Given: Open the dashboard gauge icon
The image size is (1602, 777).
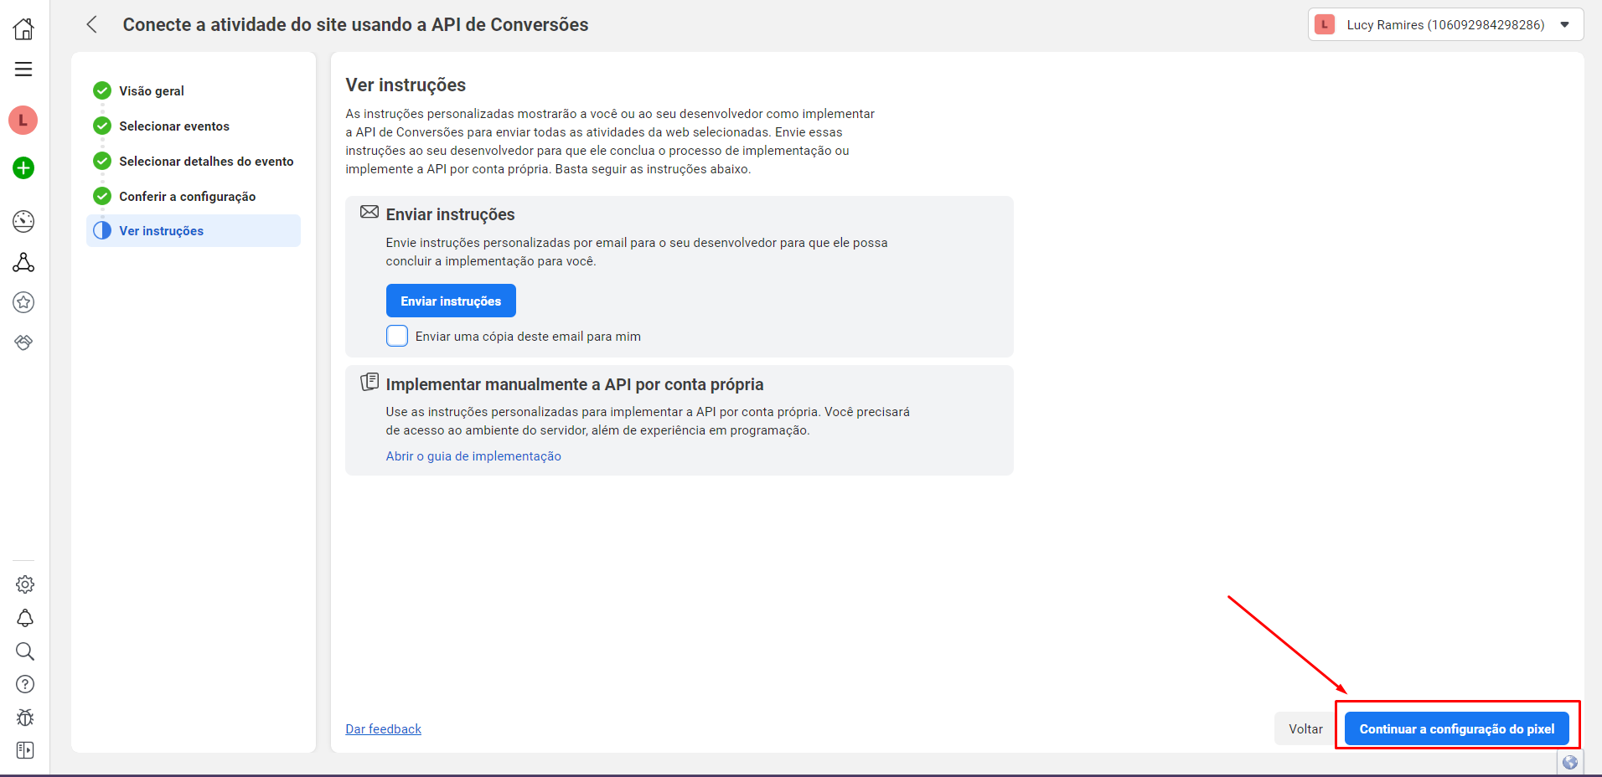Looking at the screenshot, I should (23, 221).
